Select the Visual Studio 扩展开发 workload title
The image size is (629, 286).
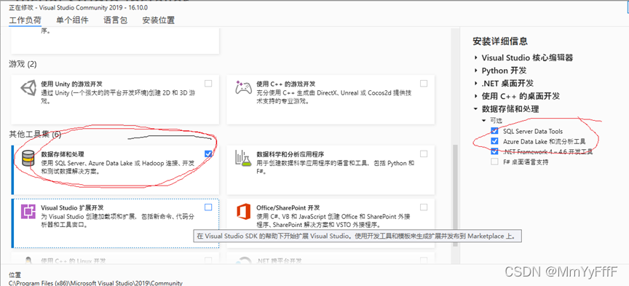tap(73, 208)
